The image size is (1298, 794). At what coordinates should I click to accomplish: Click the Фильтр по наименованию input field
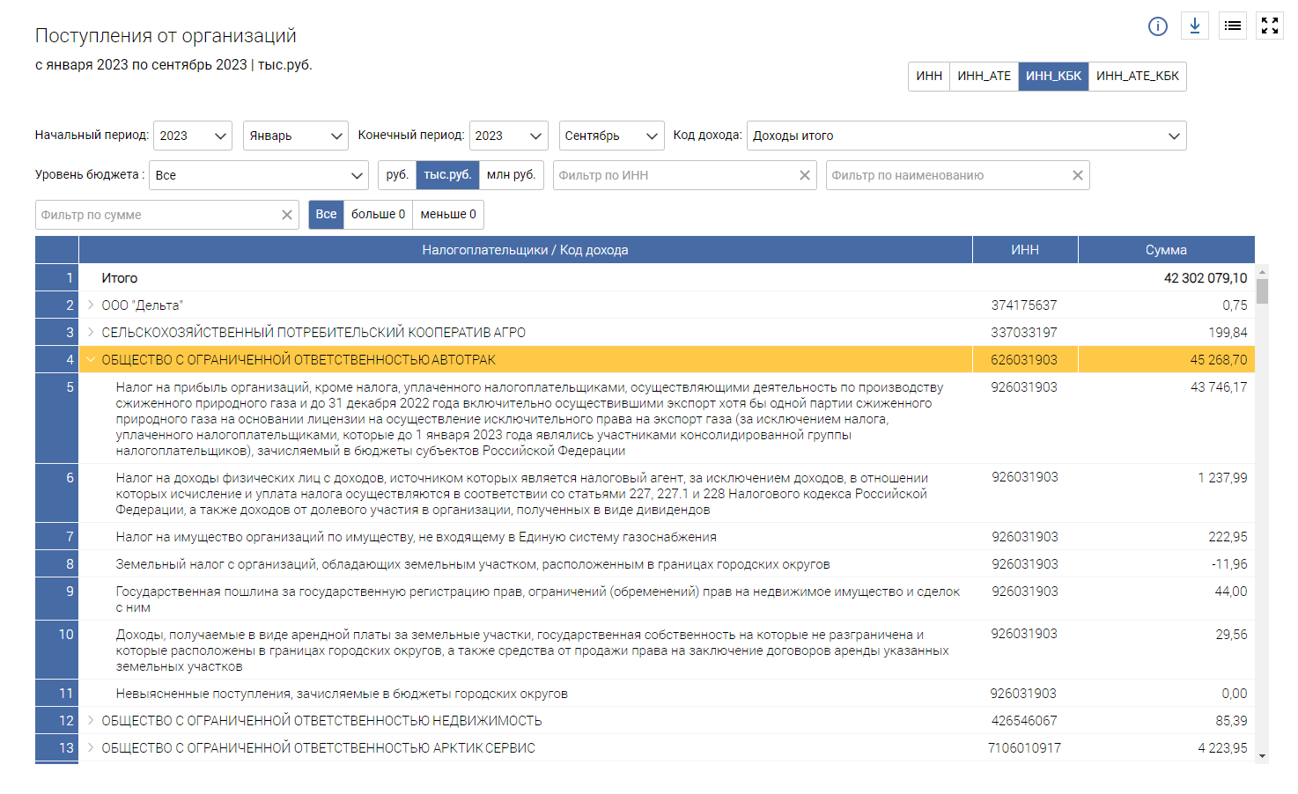[x=947, y=175]
